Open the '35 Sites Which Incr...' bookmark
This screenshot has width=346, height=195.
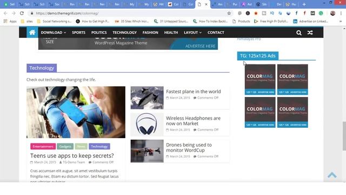[x=132, y=21]
